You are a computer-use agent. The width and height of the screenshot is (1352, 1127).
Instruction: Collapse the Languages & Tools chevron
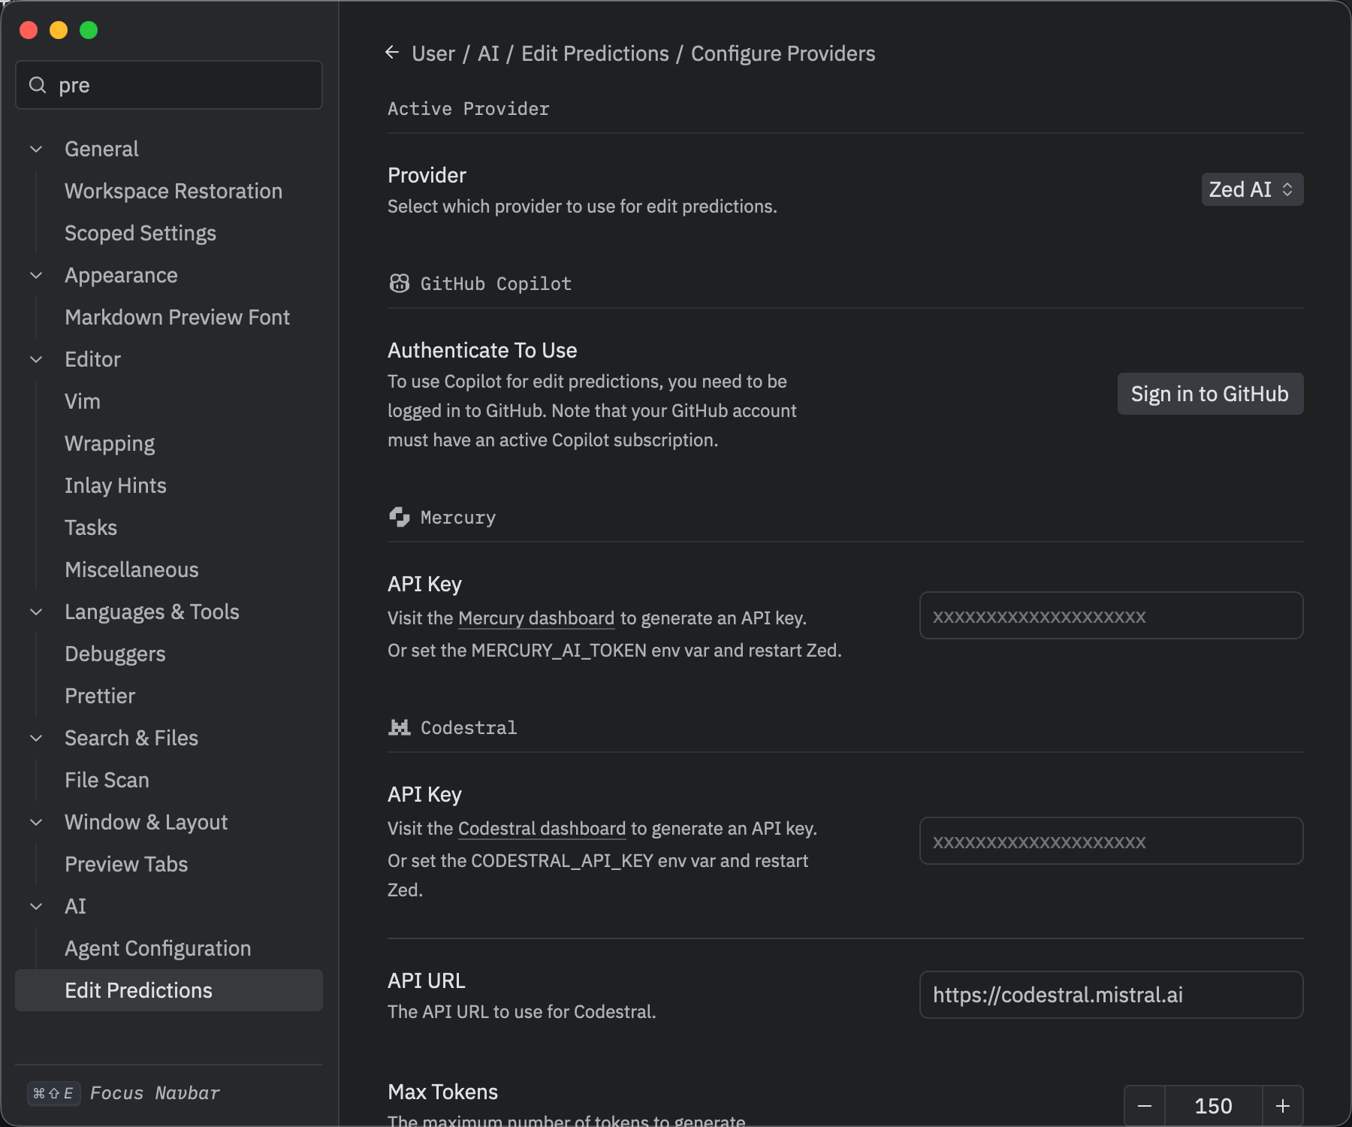coord(36,612)
